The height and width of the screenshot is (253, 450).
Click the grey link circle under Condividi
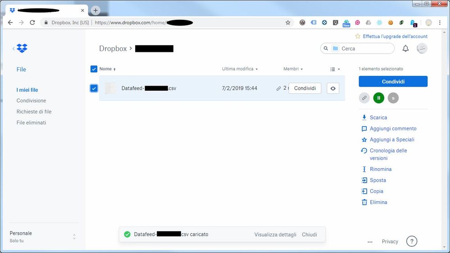[x=364, y=98]
